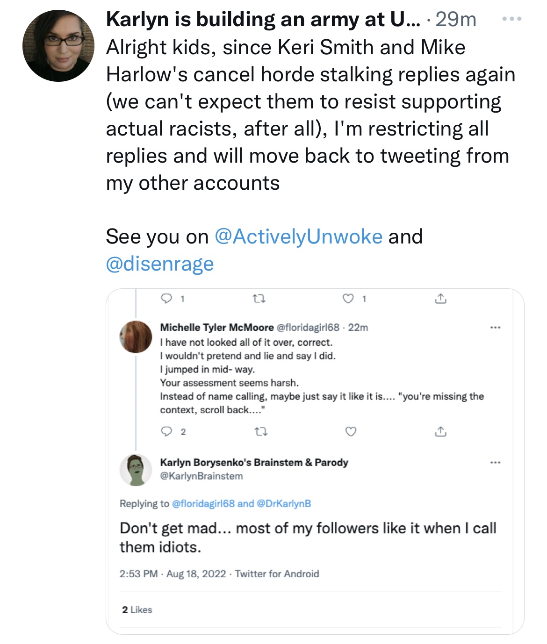This screenshot has width=547, height=644.
Task: Open Karlyn's round profile picture
Action: pyautogui.click(x=58, y=46)
